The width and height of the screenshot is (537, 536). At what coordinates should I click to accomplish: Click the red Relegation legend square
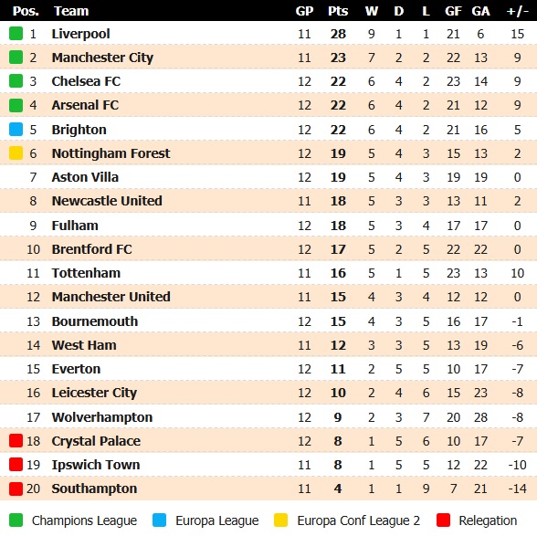coord(443,520)
